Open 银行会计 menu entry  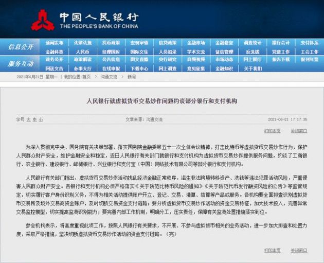tap(281, 43)
